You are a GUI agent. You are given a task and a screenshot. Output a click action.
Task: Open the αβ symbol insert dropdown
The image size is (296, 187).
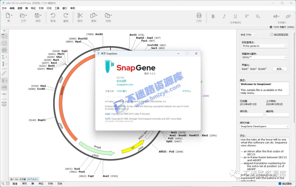coord(276,16)
